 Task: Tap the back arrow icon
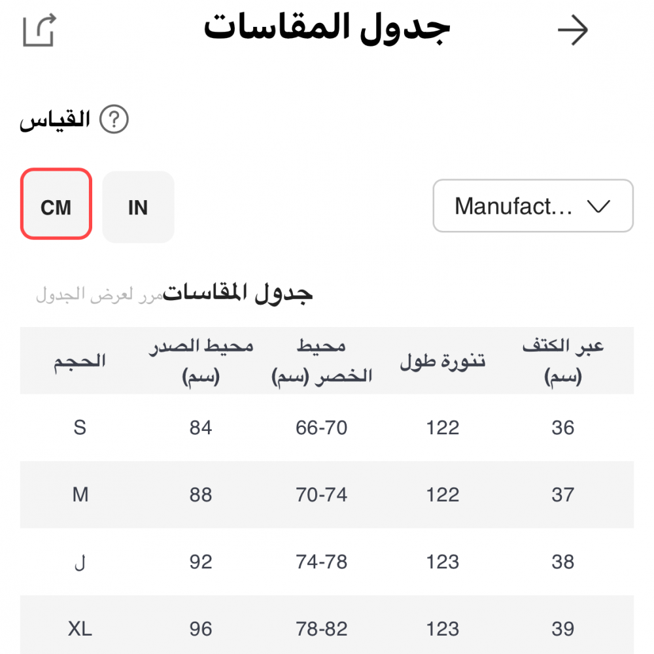(x=573, y=31)
